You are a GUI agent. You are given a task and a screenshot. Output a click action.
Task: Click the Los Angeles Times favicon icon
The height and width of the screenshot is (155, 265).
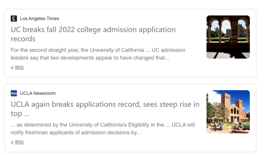14,19
